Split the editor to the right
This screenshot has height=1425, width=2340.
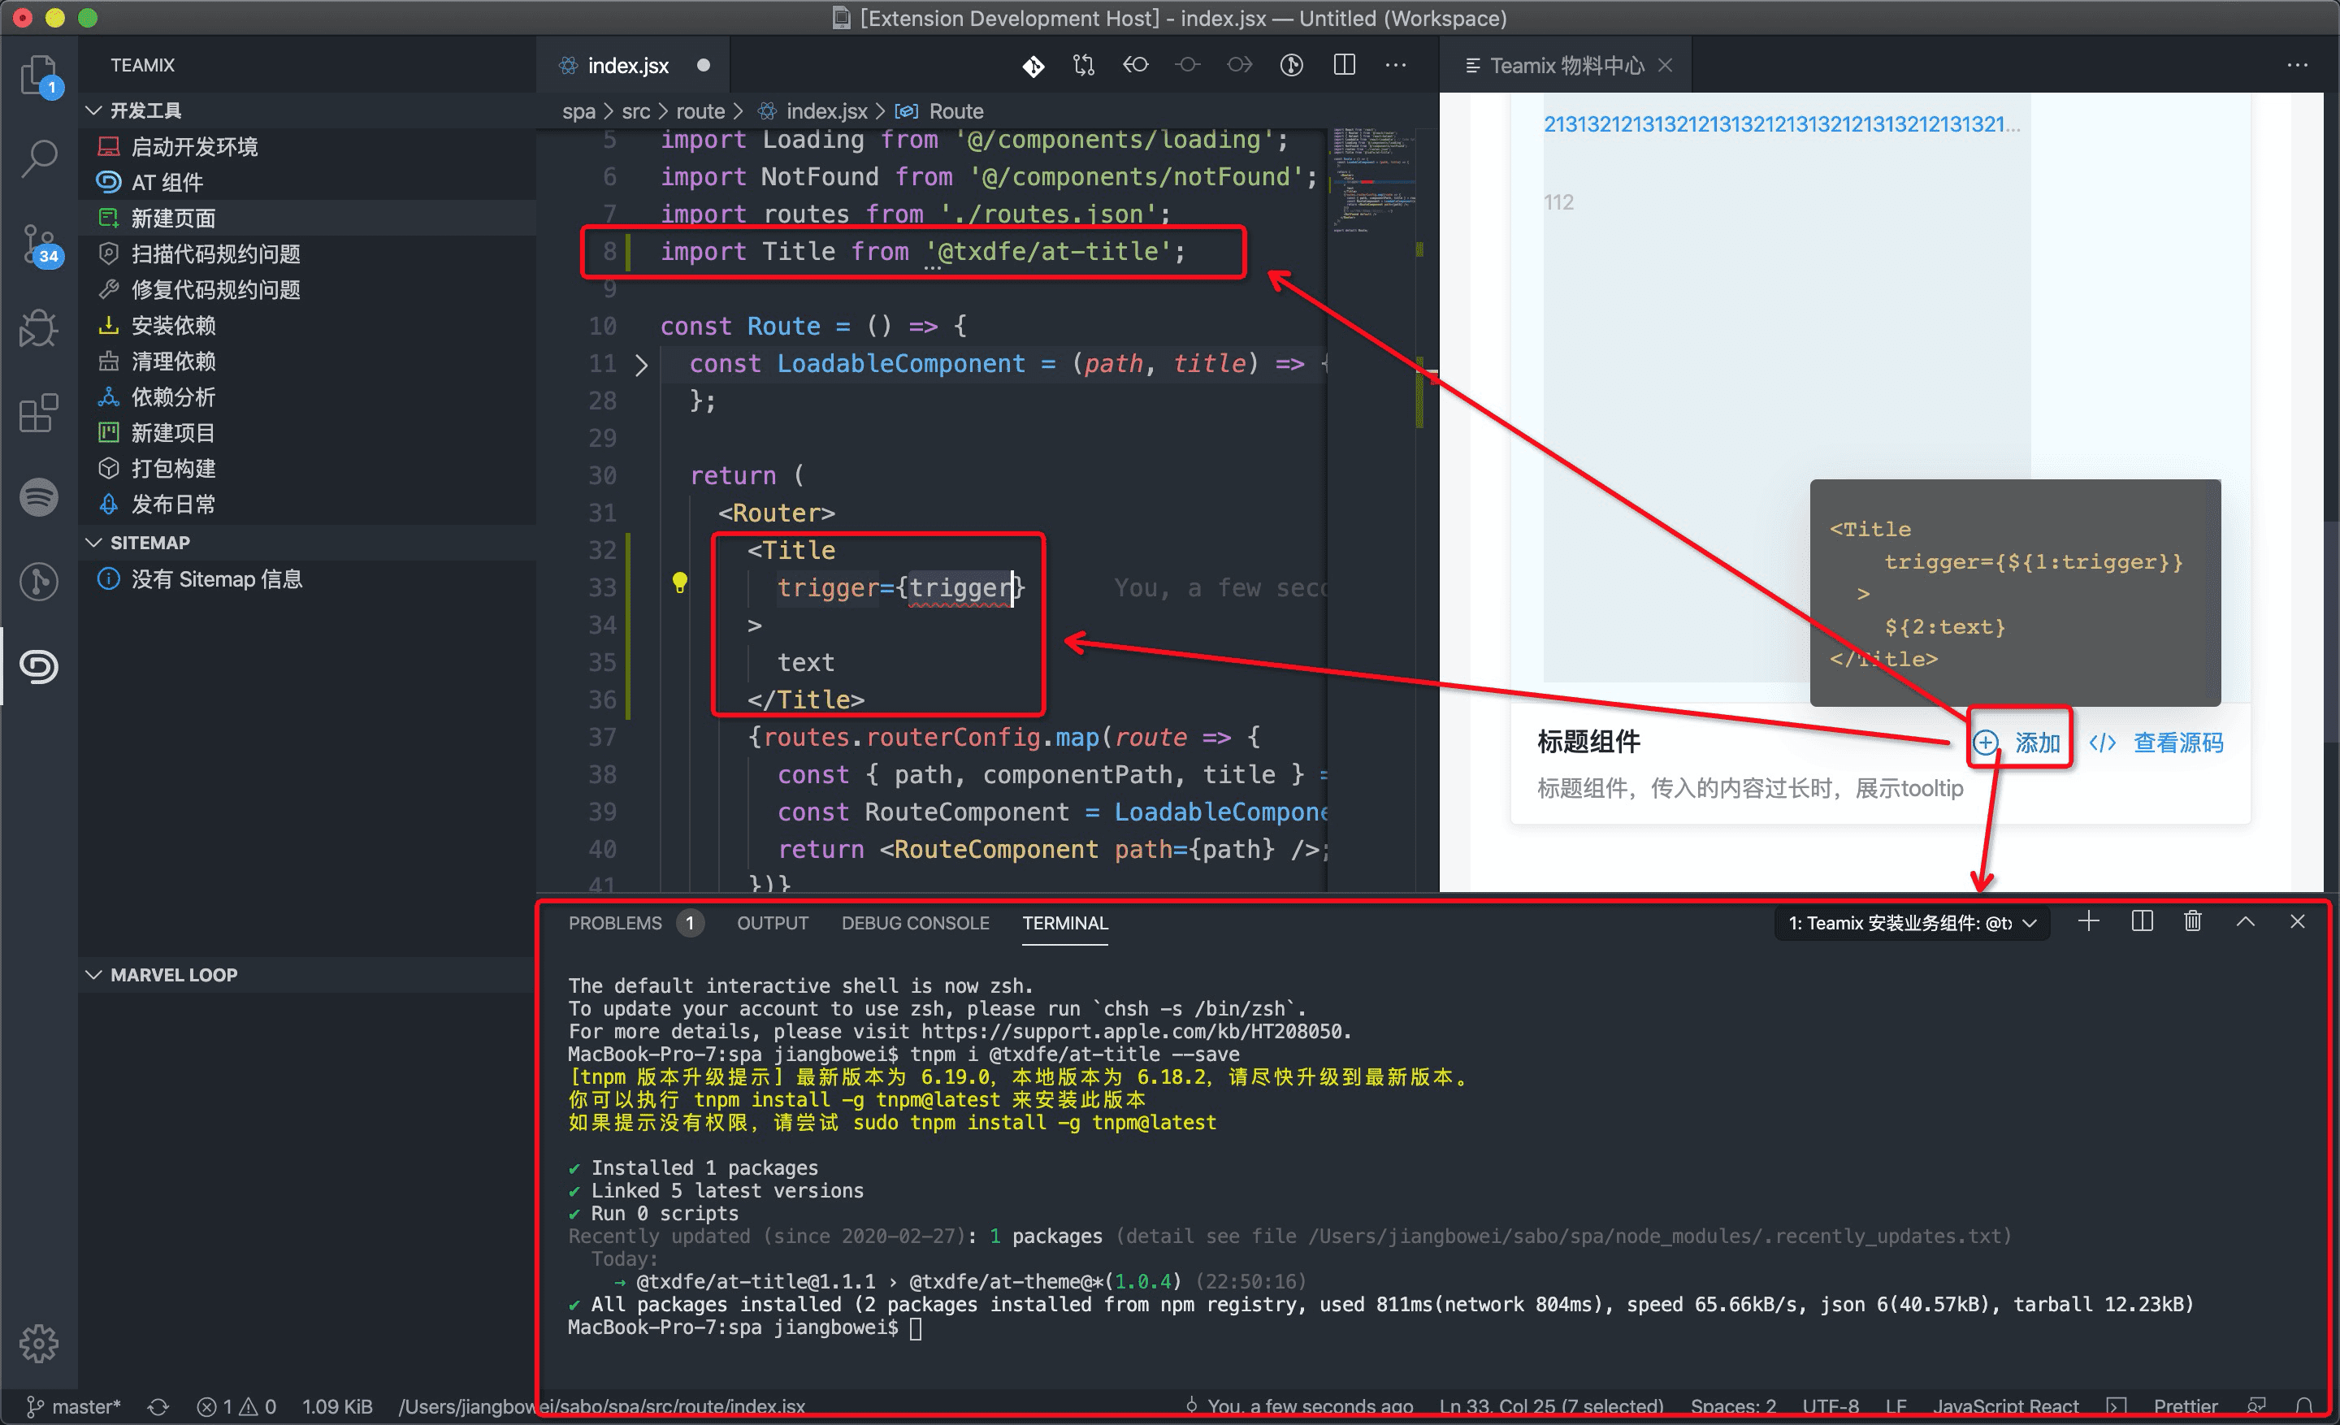point(1344,66)
